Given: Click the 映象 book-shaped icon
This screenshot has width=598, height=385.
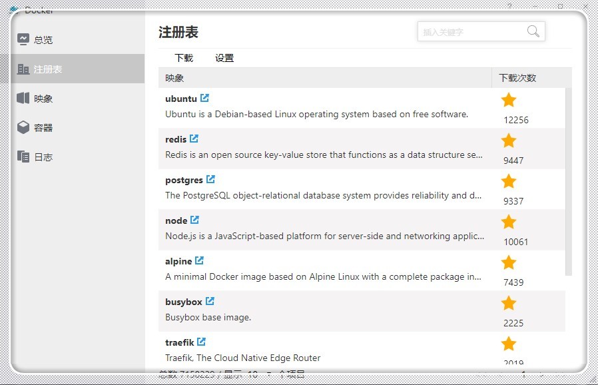Looking at the screenshot, I should [23, 98].
